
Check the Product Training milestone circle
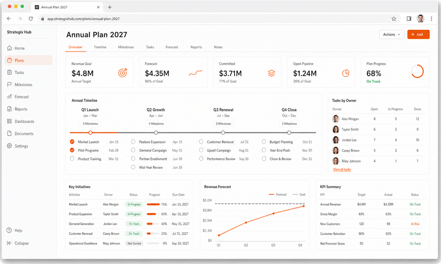pos(72,159)
